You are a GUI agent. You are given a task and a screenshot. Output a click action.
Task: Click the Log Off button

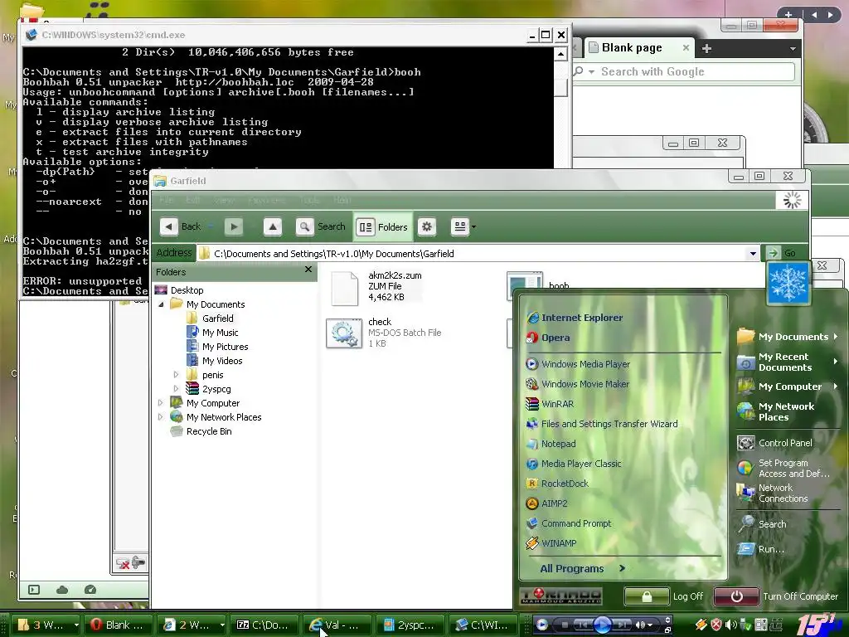(x=664, y=596)
